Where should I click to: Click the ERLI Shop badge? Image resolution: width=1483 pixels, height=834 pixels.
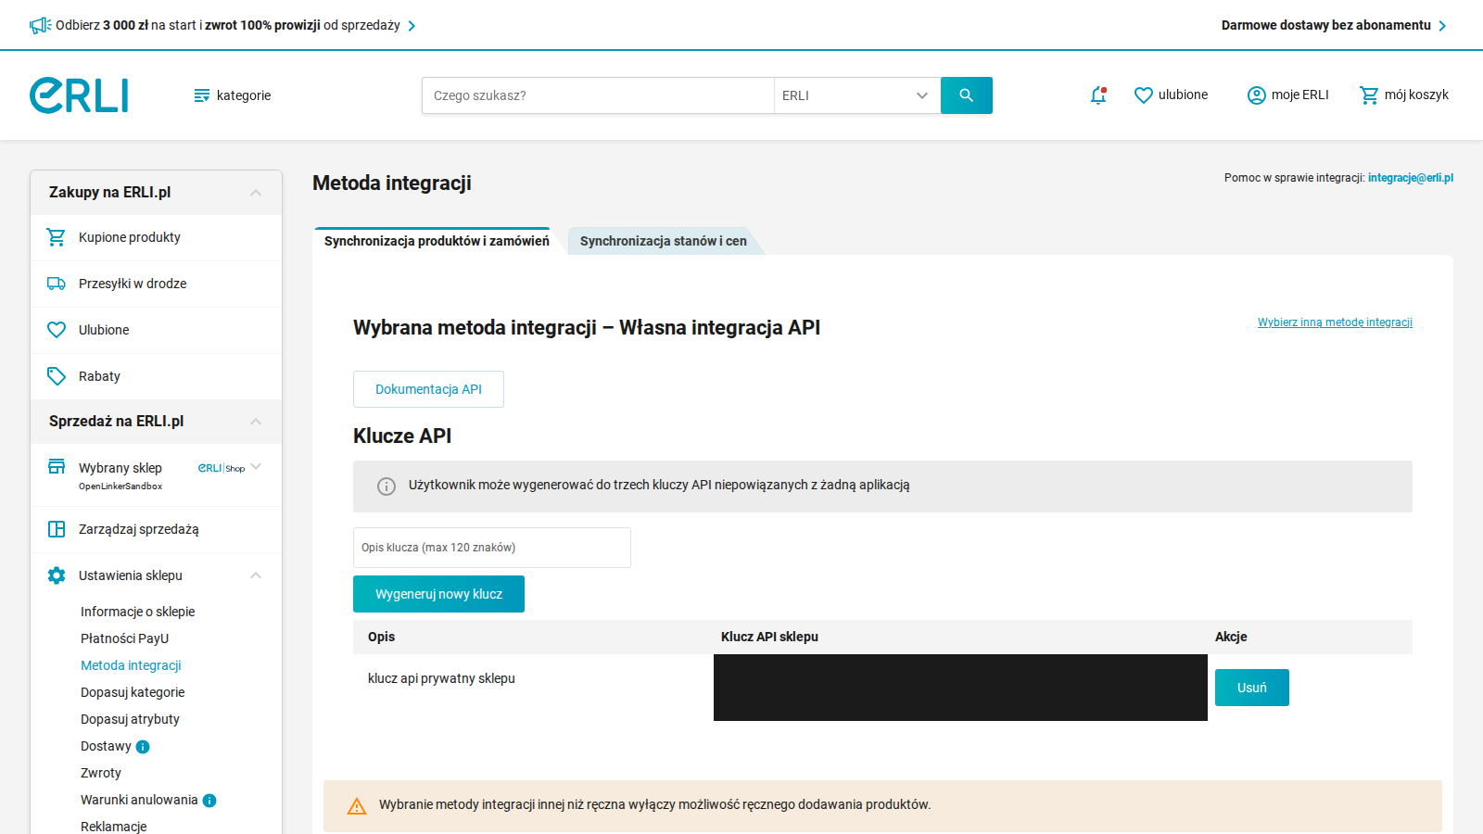point(222,468)
